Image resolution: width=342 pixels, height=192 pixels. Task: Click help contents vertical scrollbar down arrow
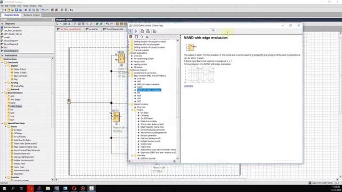point(177,158)
